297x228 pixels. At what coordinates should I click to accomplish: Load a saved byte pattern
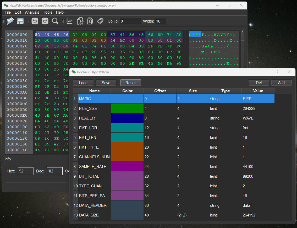[x=83, y=83]
